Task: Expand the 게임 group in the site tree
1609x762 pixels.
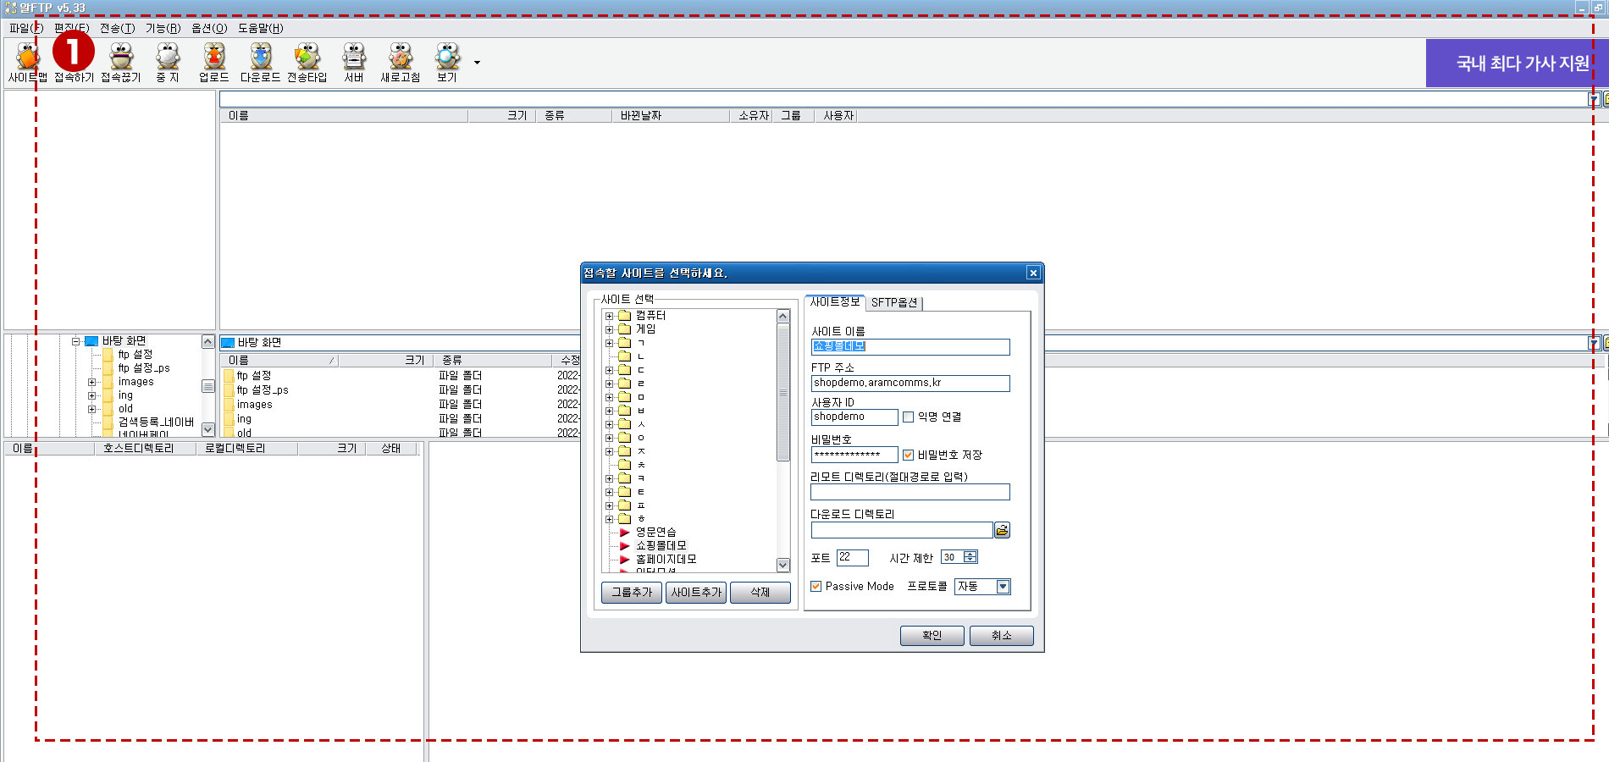Action: [x=609, y=329]
